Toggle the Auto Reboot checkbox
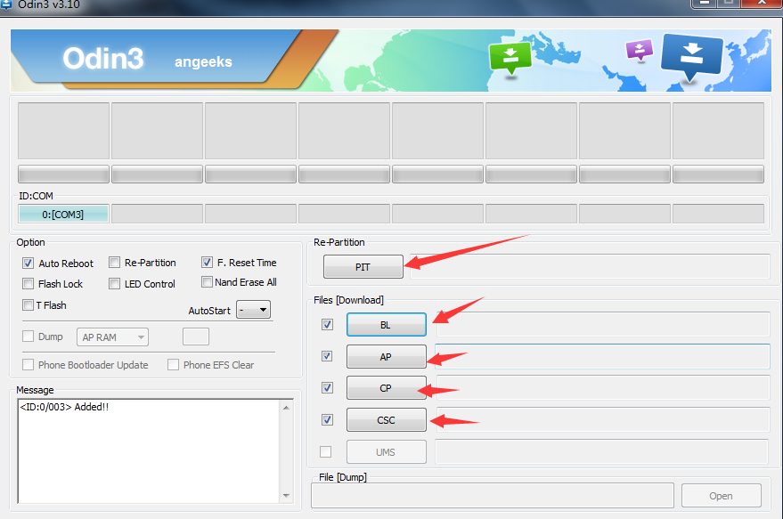Viewport: 783px width, 519px height. [28, 263]
